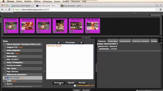Open the Modèles tab
The height and width of the screenshot is (91, 163).
[154, 41]
